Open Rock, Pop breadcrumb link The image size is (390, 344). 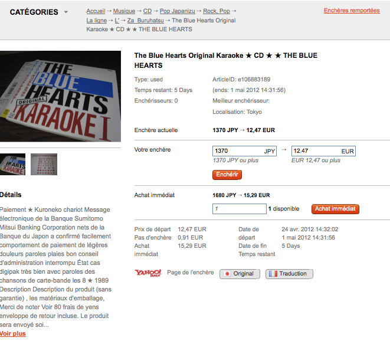tap(217, 11)
